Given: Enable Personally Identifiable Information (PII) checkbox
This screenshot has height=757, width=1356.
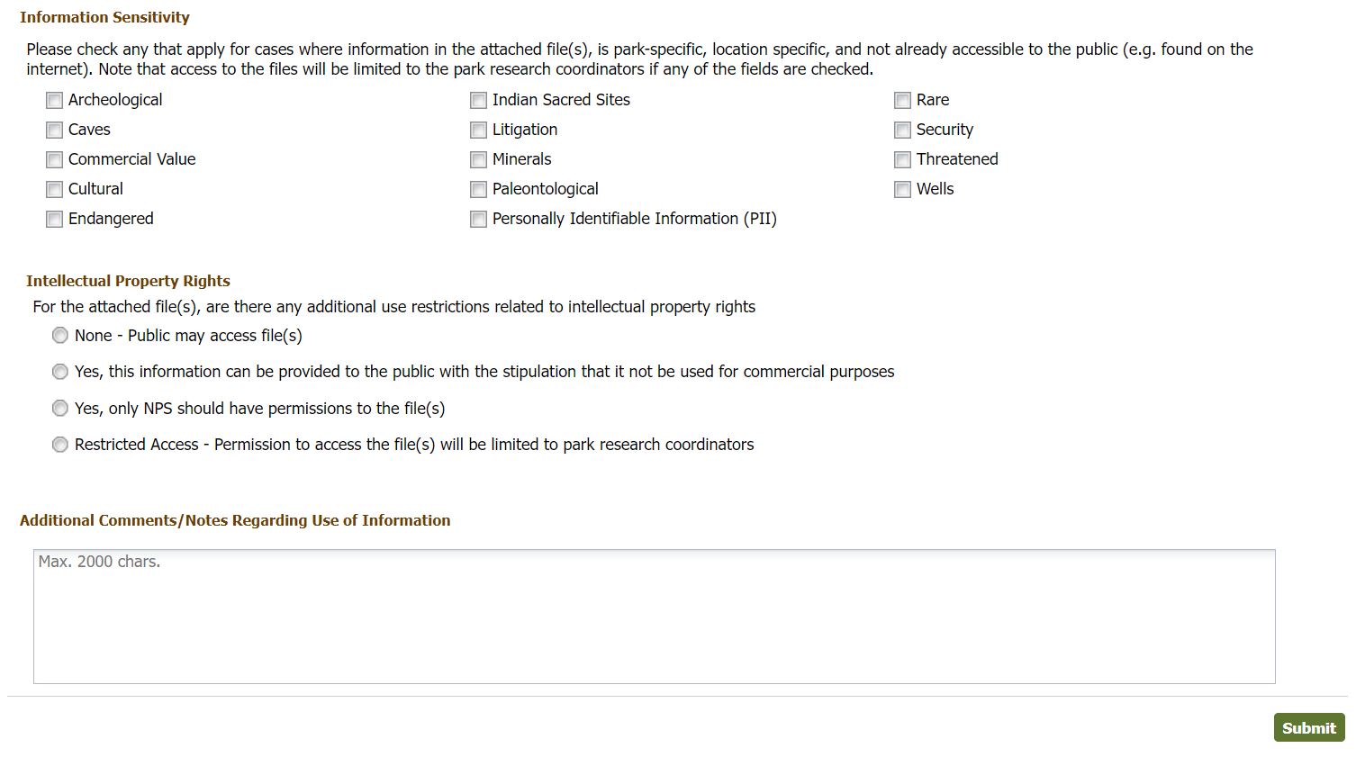Looking at the screenshot, I should 478,219.
